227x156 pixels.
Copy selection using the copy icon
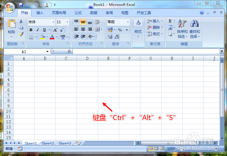pyautogui.click(x=21, y=28)
